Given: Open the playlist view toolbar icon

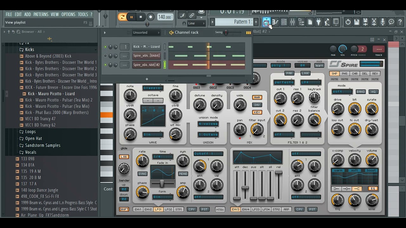Looking at the screenshot, I should [266, 22].
